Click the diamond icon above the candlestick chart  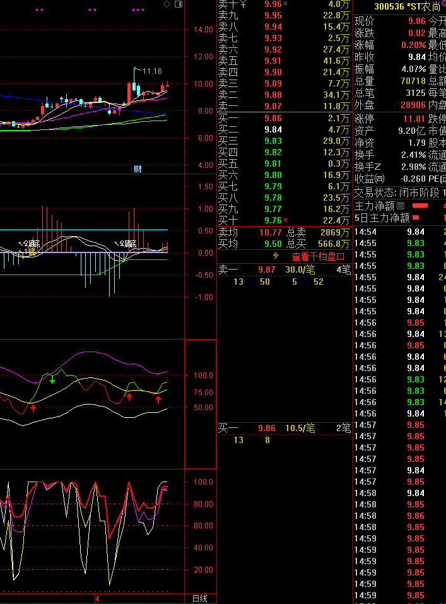(x=167, y=4)
